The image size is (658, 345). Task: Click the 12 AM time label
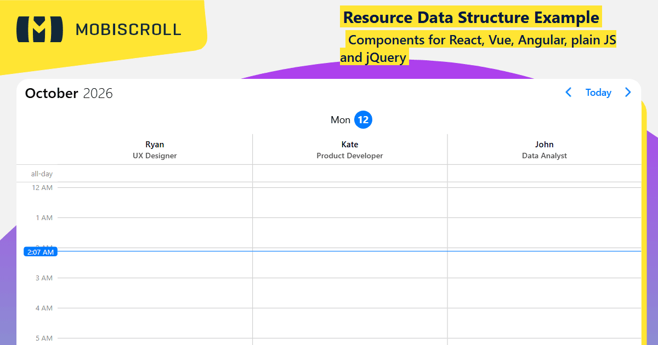(x=42, y=188)
